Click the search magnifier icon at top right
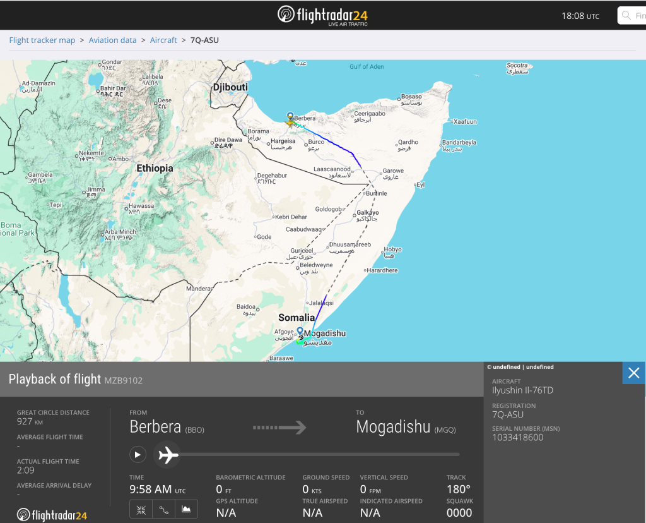This screenshot has height=523, width=646. (626, 16)
